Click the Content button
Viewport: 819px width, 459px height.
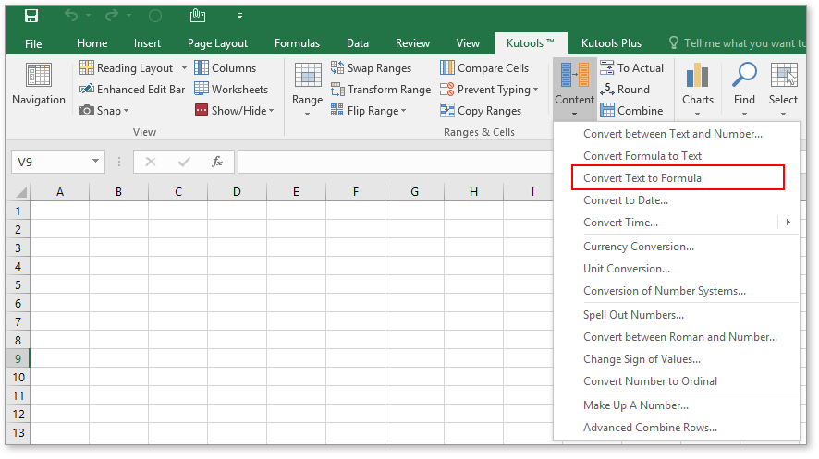pos(575,90)
